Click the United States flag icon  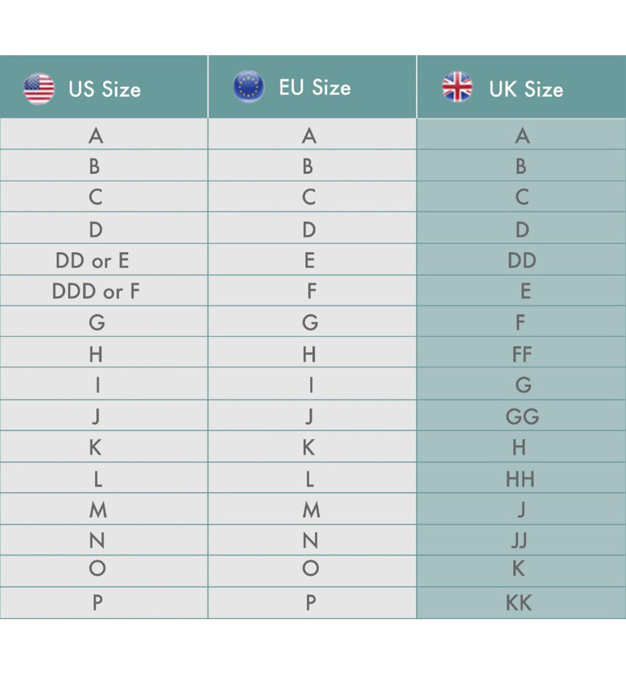tap(39, 89)
